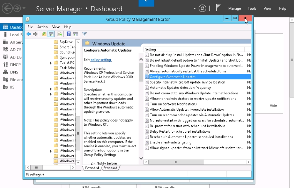Click the 'policy setting' edit link
The height and width of the screenshot is (188, 296).
click(x=101, y=60)
